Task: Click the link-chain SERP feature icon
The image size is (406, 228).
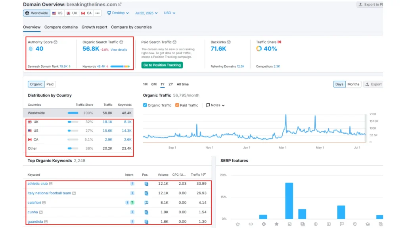Action: pos(251,224)
